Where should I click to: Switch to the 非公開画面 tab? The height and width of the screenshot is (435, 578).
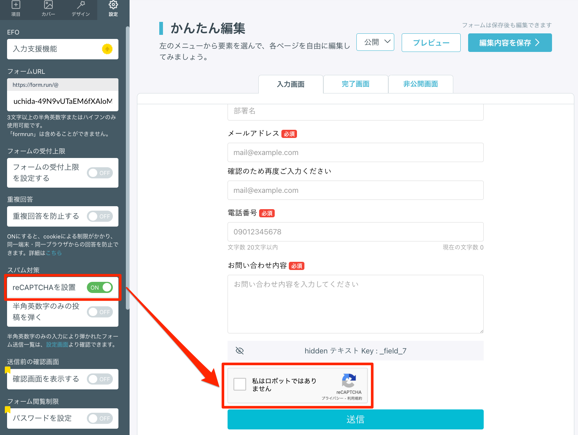[x=420, y=84]
